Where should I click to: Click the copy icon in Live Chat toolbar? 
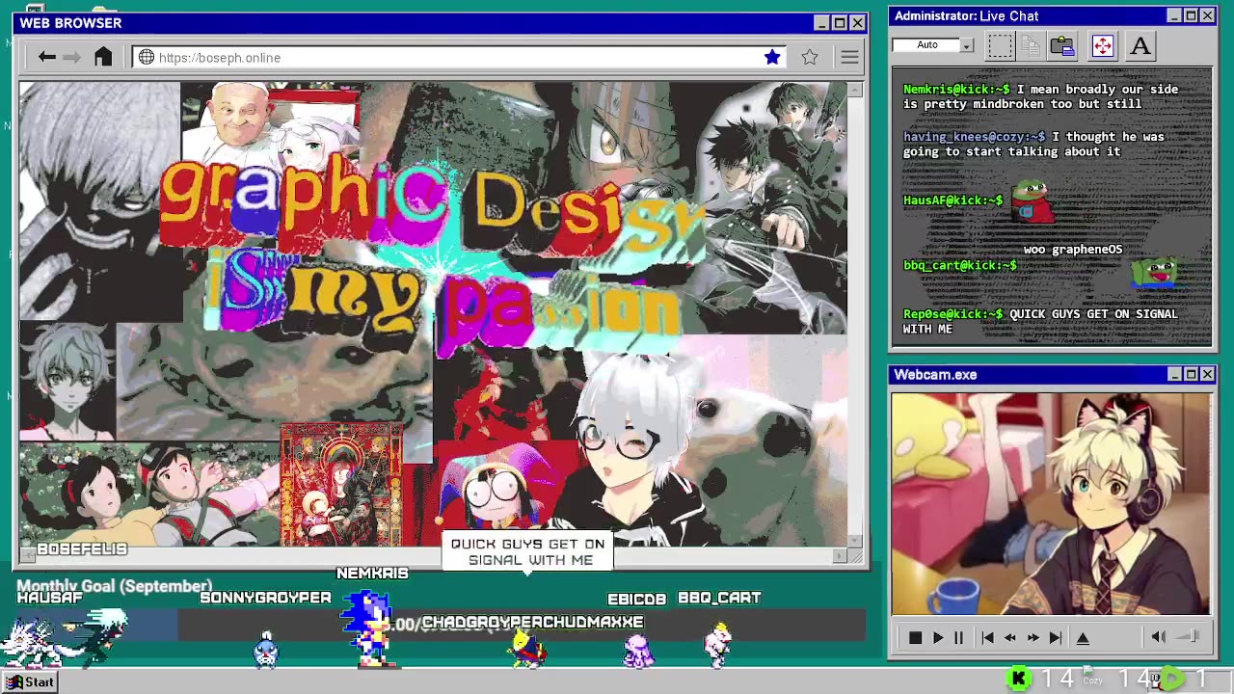[1031, 45]
